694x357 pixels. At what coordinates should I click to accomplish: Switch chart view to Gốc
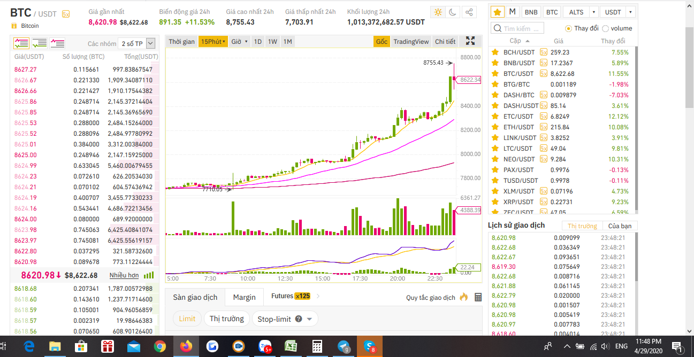click(x=382, y=41)
